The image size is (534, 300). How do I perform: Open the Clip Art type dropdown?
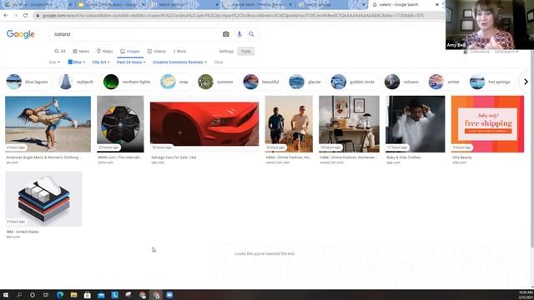click(x=101, y=62)
